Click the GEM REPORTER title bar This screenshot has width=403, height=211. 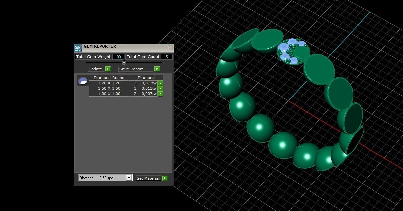pos(124,48)
